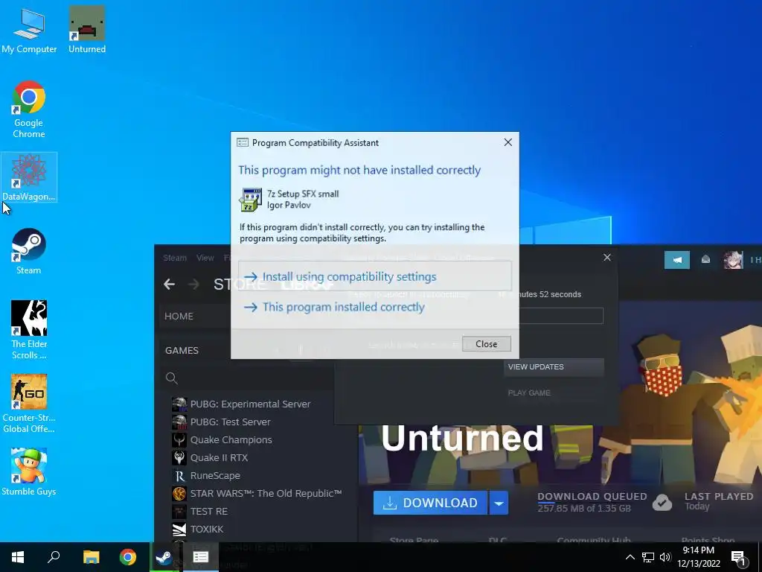Open the Steam desktop shortcut
762x572 pixels.
(x=29, y=251)
